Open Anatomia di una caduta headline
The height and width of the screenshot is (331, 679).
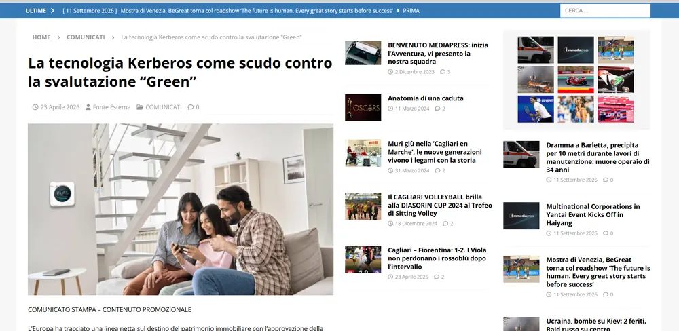[x=426, y=98]
